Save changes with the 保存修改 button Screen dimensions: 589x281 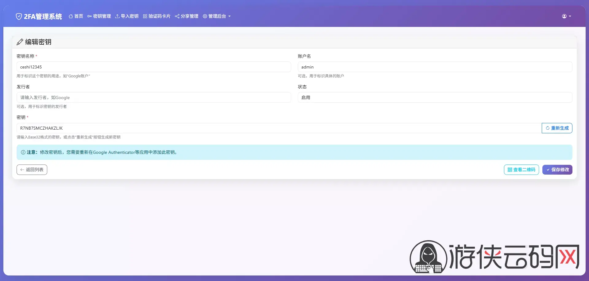[x=557, y=170]
